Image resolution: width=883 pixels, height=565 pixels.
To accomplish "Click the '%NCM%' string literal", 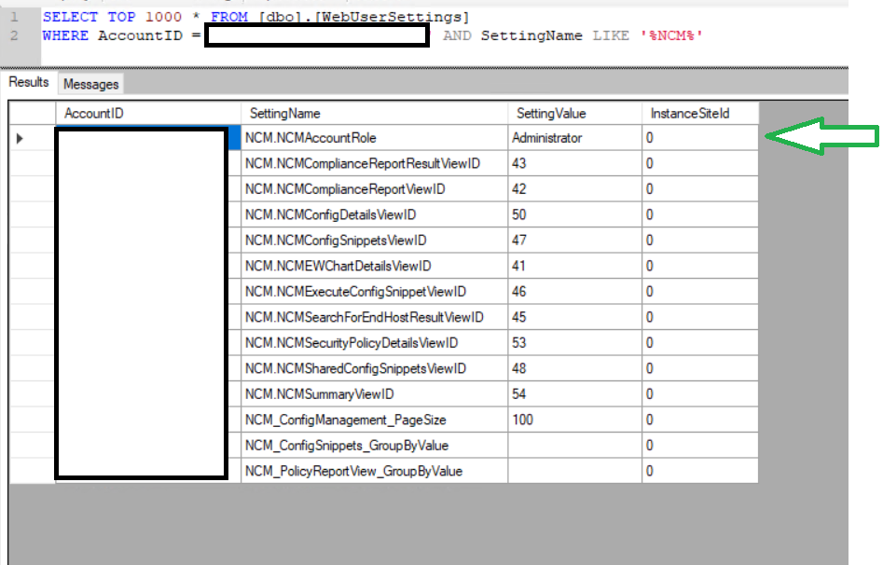I will click(x=672, y=35).
